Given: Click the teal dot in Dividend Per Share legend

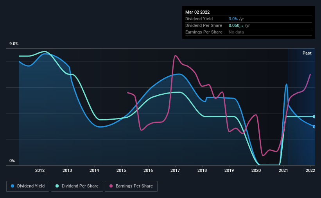Looking at the screenshot, I should coord(57,186).
